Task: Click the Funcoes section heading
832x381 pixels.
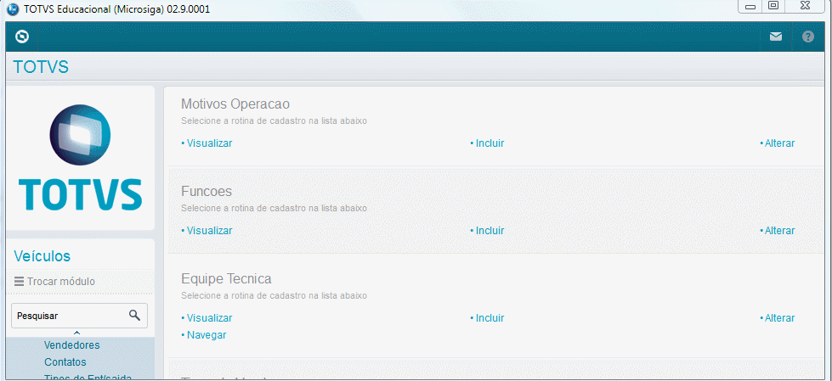Action: [207, 191]
